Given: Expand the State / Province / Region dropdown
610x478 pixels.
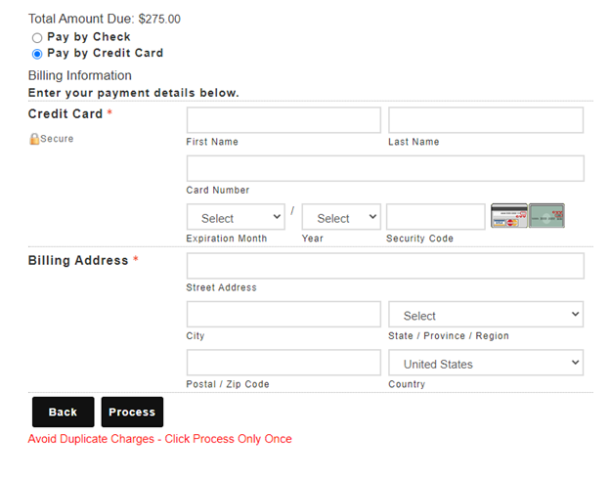Looking at the screenshot, I should 486,314.
